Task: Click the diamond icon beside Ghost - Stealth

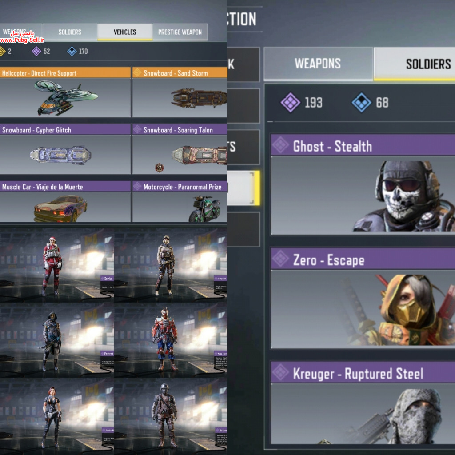Action: click(x=281, y=145)
